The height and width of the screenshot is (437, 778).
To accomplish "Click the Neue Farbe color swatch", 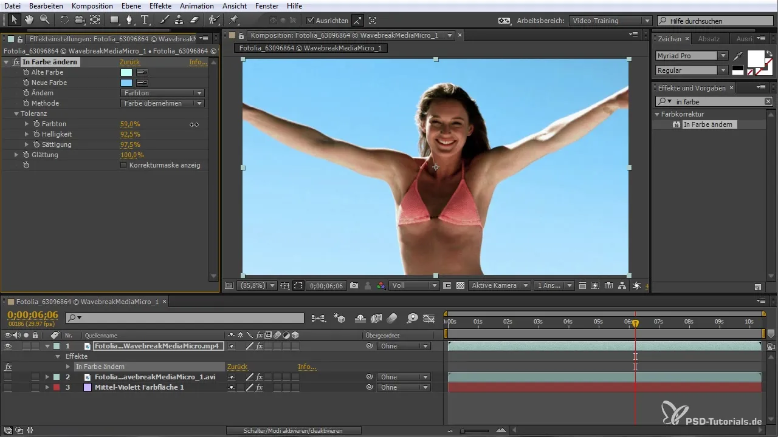I will [126, 83].
